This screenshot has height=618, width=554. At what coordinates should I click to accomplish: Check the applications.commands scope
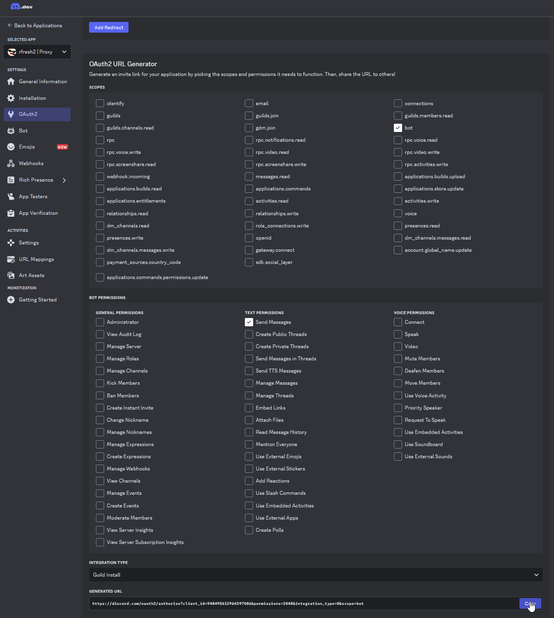(x=249, y=189)
